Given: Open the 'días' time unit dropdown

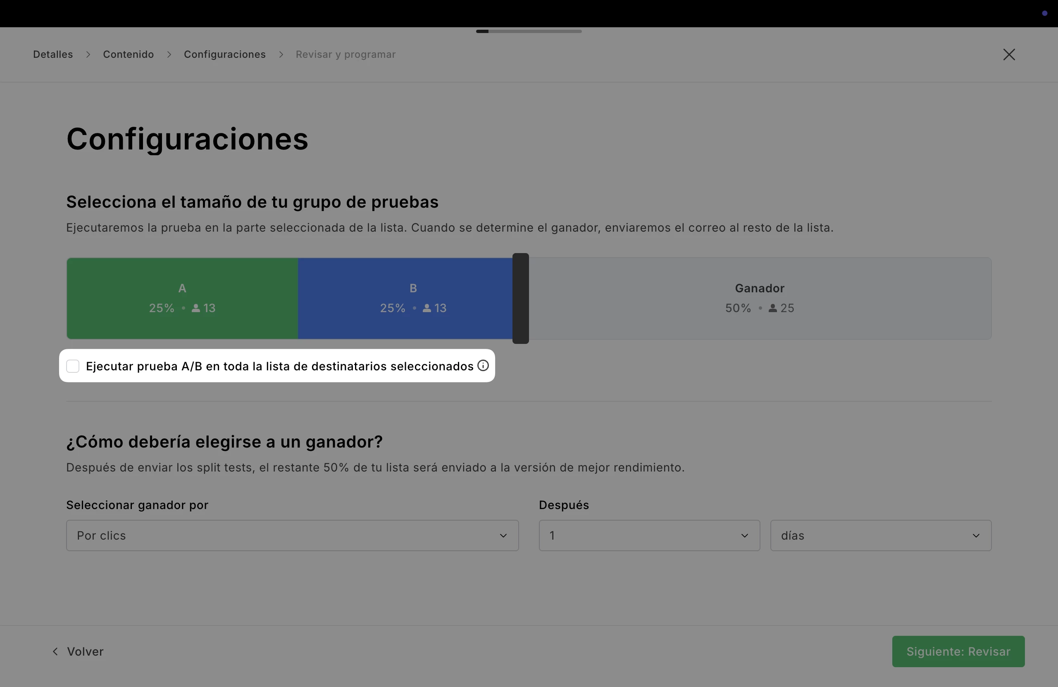Looking at the screenshot, I should click(x=880, y=535).
